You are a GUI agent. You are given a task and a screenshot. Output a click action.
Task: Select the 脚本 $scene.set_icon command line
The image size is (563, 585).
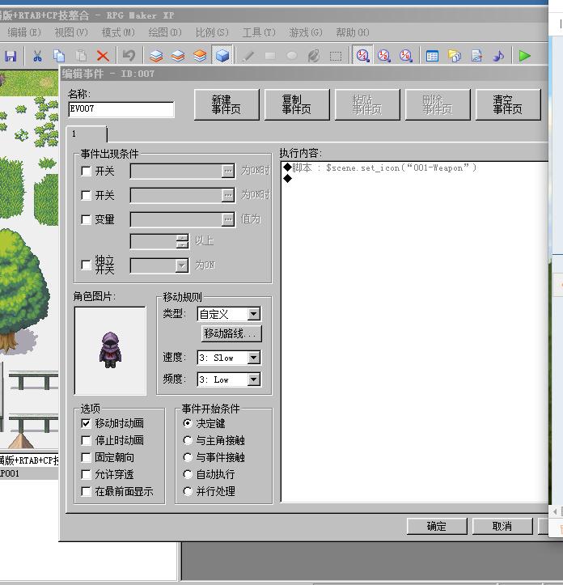point(414,167)
